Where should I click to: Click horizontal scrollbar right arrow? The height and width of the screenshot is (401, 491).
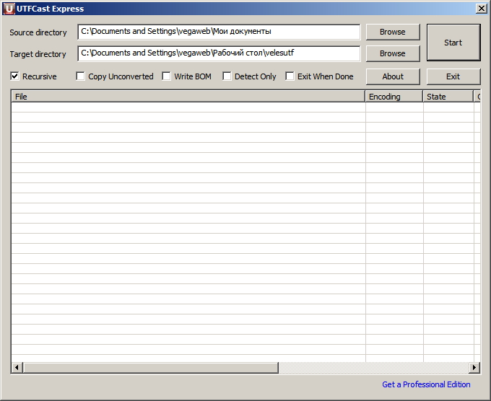point(474,368)
